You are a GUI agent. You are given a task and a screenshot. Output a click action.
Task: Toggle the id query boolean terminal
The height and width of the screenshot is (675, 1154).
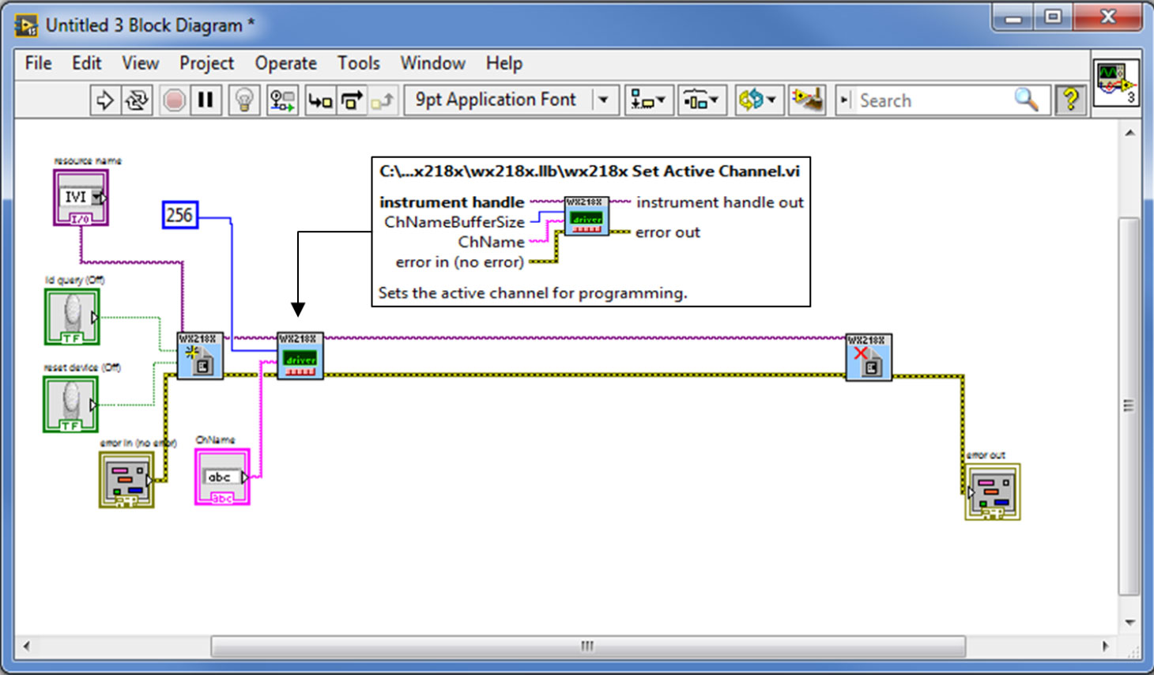click(x=72, y=317)
